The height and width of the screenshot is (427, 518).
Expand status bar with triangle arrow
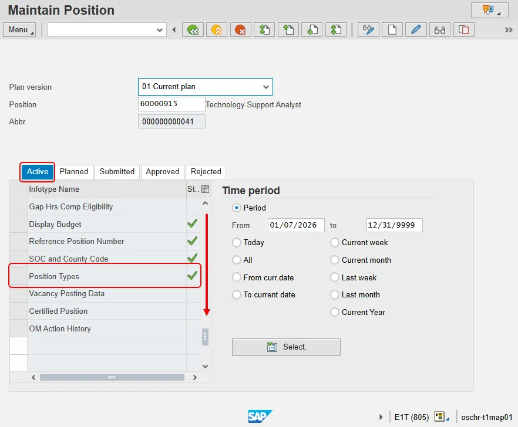pyautogui.click(x=381, y=417)
